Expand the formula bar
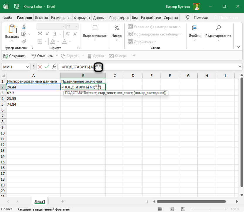This screenshot has height=212, width=244. 240,67
